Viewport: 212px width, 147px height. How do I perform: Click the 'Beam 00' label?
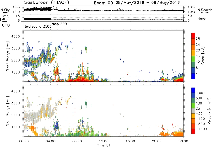(x=103, y=3)
